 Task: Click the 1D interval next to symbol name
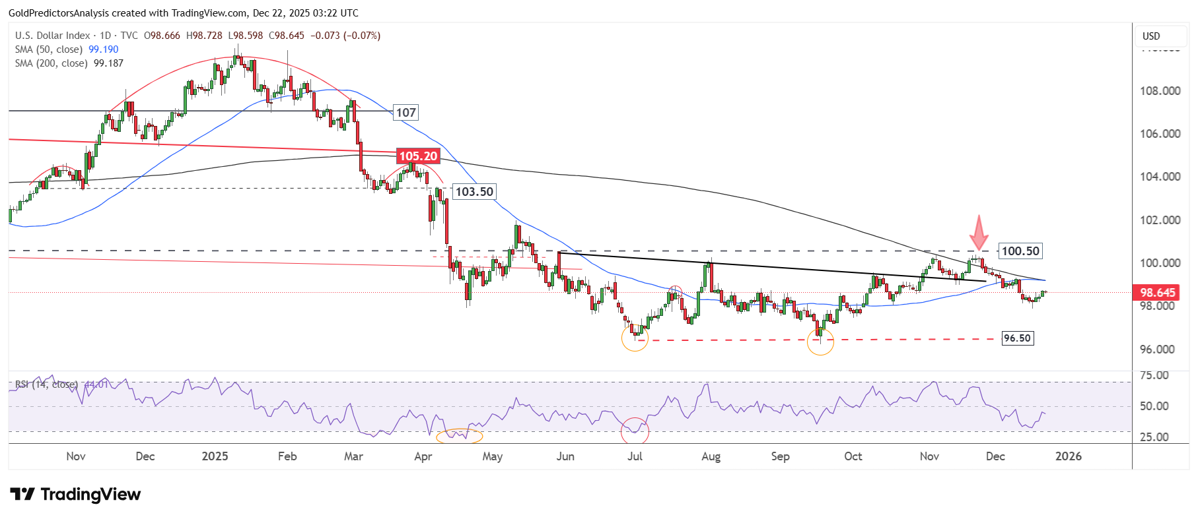coord(105,36)
